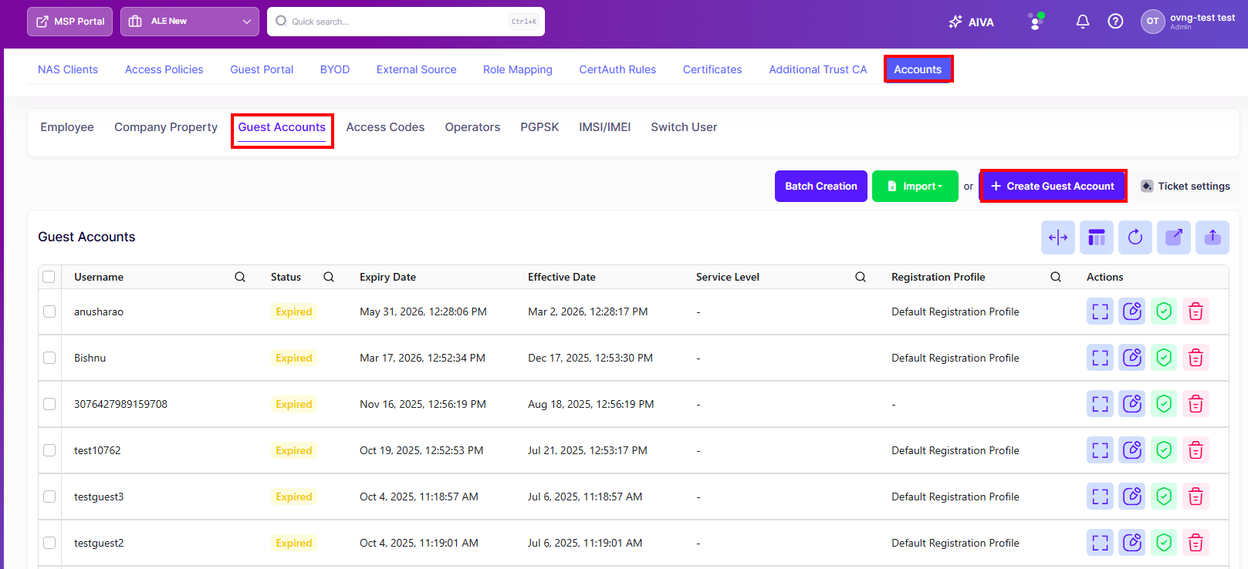Expand the ALE New organization dropdown
This screenshot has width=1248, height=569.
click(190, 22)
